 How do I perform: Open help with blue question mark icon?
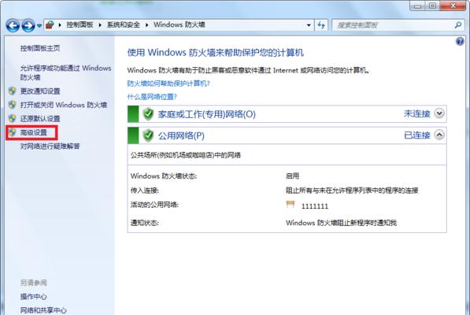(x=460, y=42)
